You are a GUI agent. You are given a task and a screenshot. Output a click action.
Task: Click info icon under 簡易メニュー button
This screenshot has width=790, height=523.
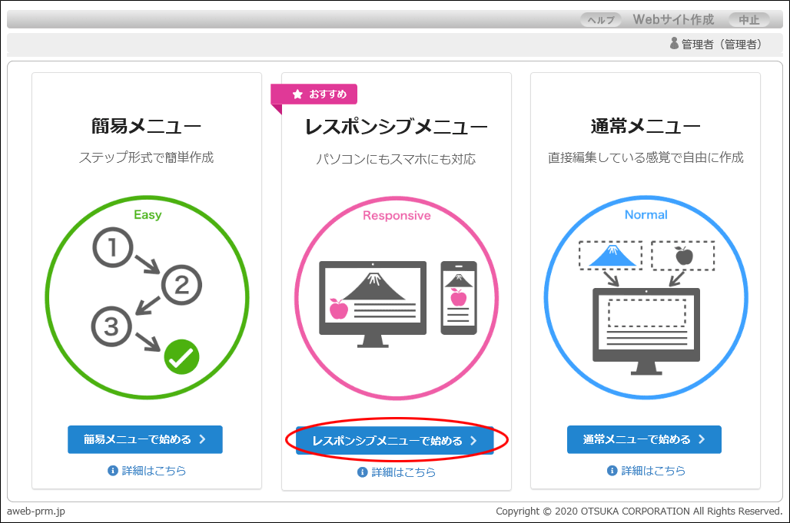point(112,471)
